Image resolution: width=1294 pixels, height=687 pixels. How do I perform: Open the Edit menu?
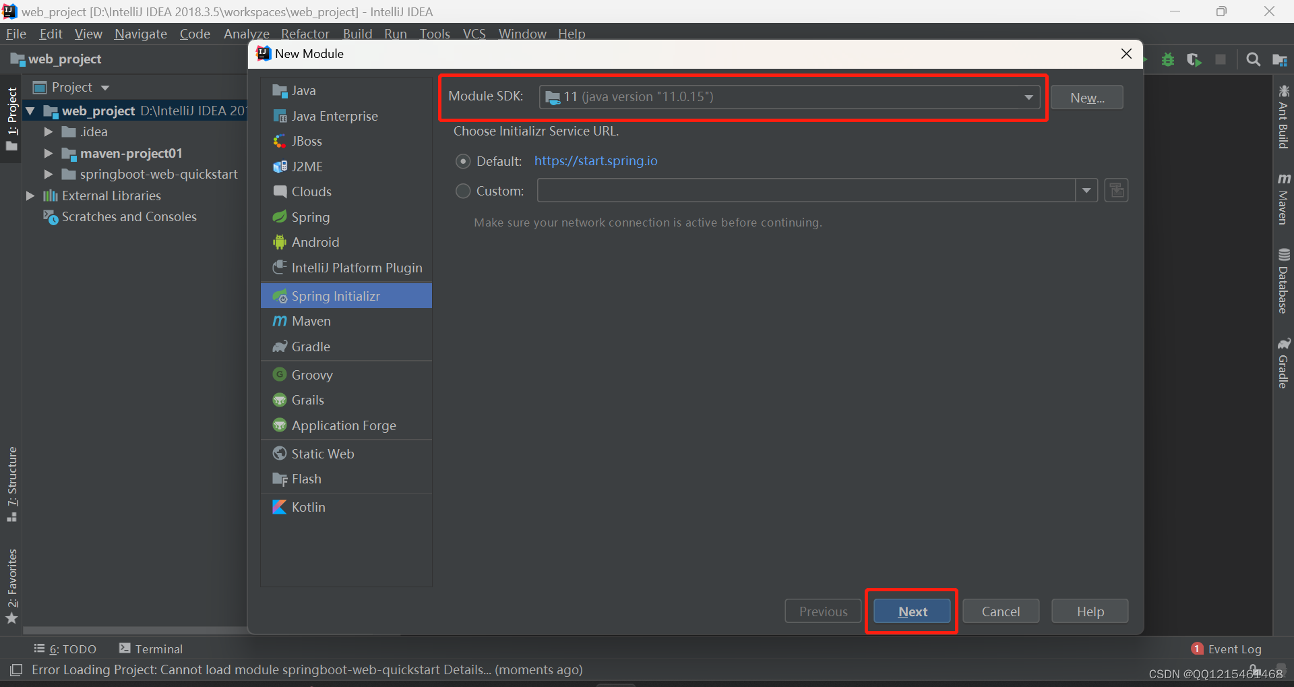51,34
